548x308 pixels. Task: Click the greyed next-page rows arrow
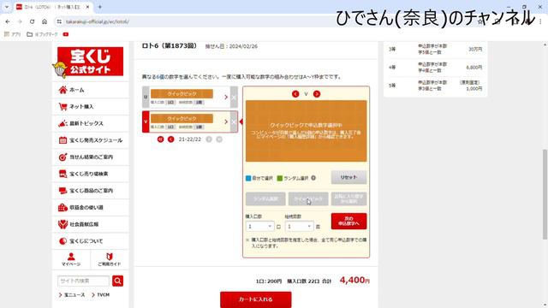tap(209, 139)
